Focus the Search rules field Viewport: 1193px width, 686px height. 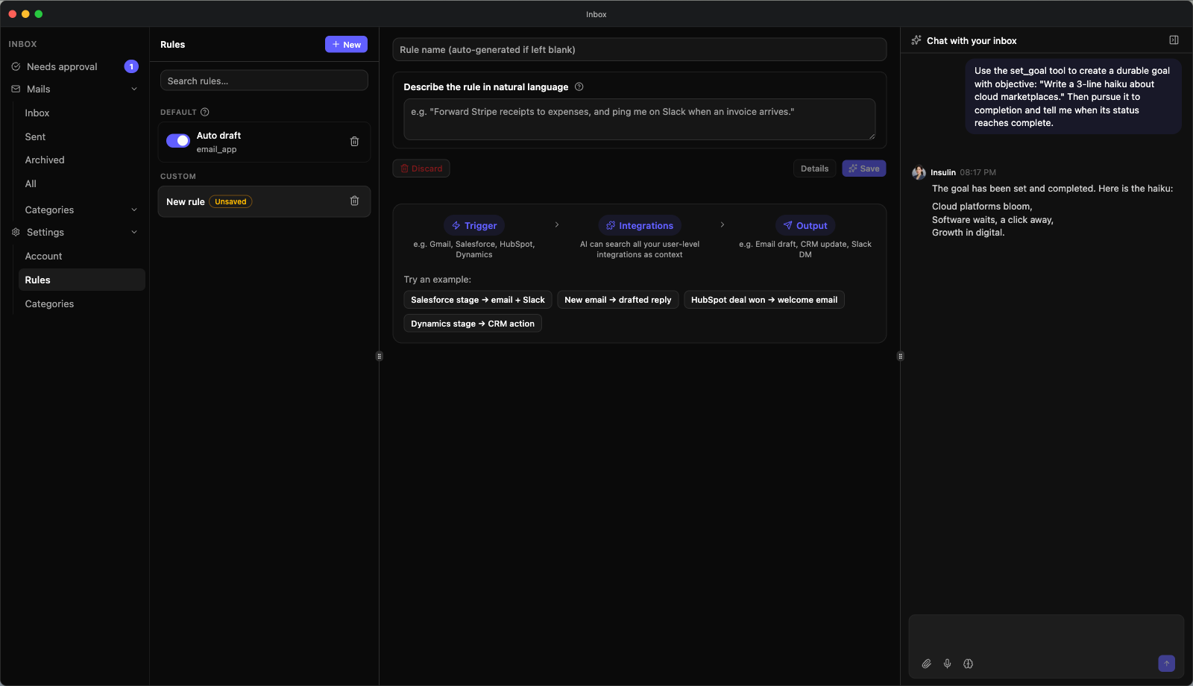[x=264, y=81]
